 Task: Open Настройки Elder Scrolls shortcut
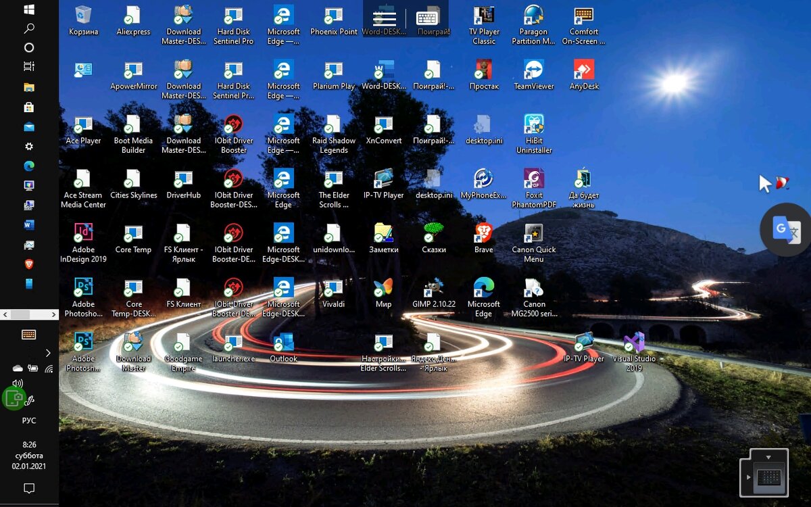tap(384, 353)
